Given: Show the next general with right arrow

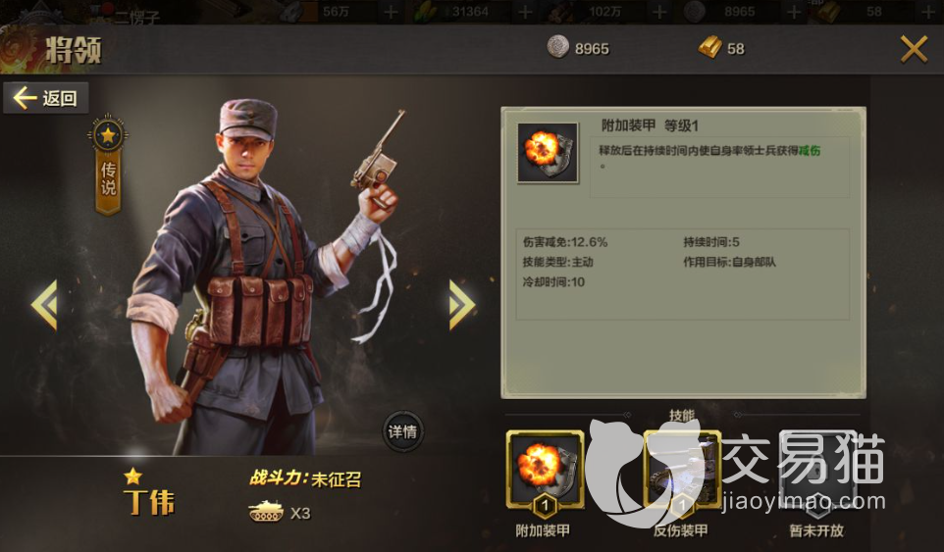Looking at the screenshot, I should click(462, 304).
